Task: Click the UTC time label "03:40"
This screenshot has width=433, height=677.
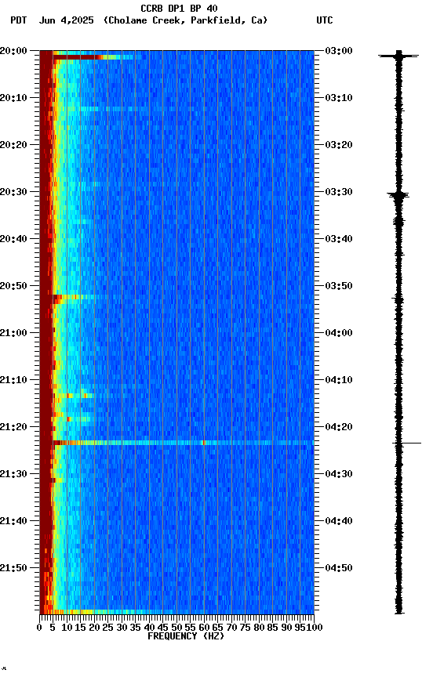Action: (339, 239)
